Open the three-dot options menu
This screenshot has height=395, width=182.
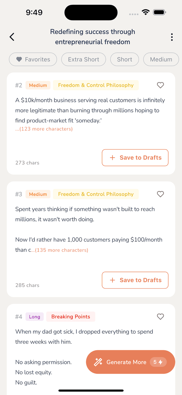[172, 37]
